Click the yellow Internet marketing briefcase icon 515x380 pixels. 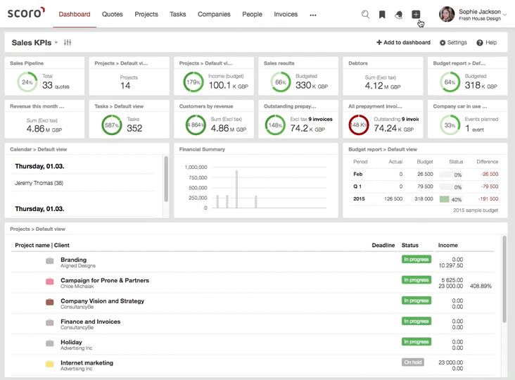pyautogui.click(x=49, y=364)
